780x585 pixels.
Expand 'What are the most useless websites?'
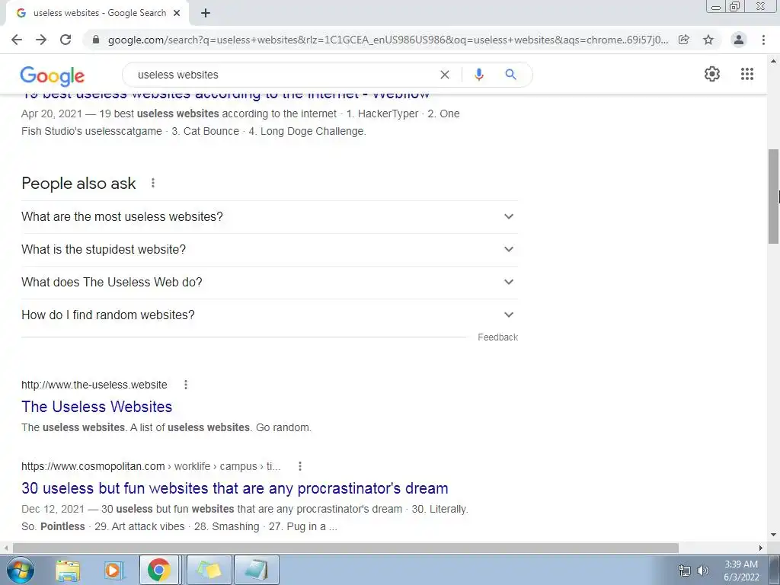[x=270, y=217]
